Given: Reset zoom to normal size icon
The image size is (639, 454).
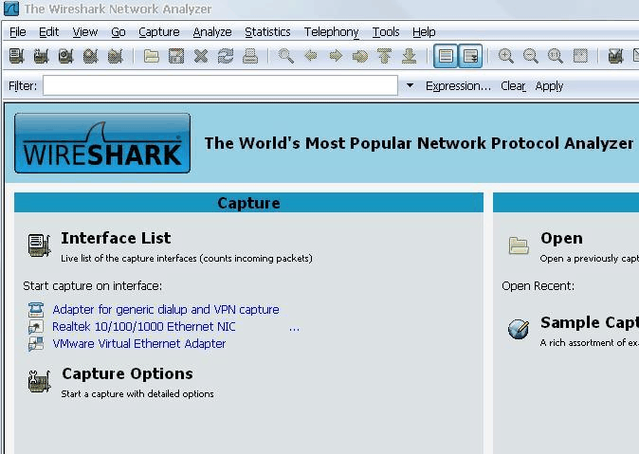Looking at the screenshot, I should tap(556, 56).
